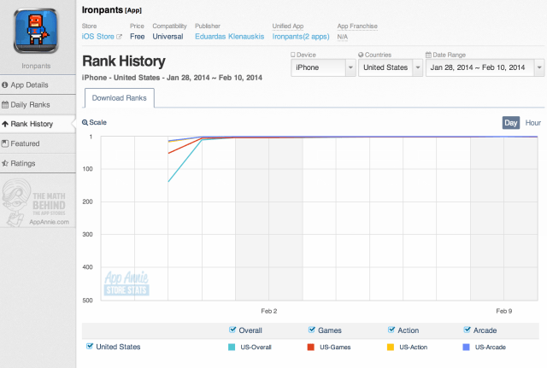
Task: Click the Ratings star icon
Action: (x=6, y=164)
